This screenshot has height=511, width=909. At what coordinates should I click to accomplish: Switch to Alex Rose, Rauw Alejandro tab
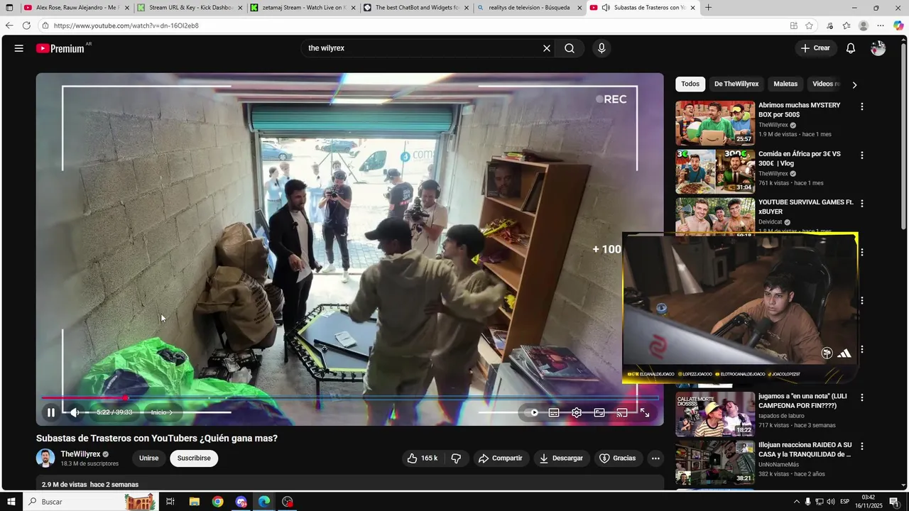pos(77,8)
